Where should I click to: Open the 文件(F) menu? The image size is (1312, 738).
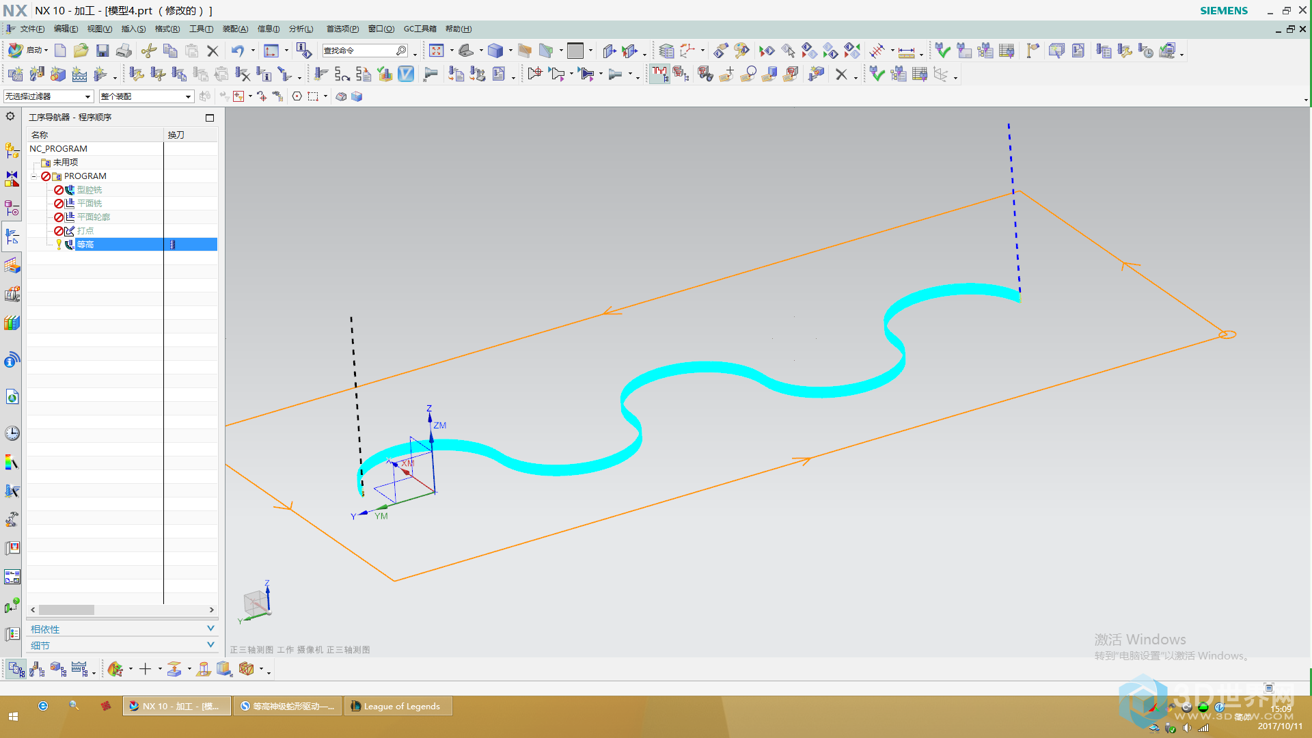click(x=32, y=29)
